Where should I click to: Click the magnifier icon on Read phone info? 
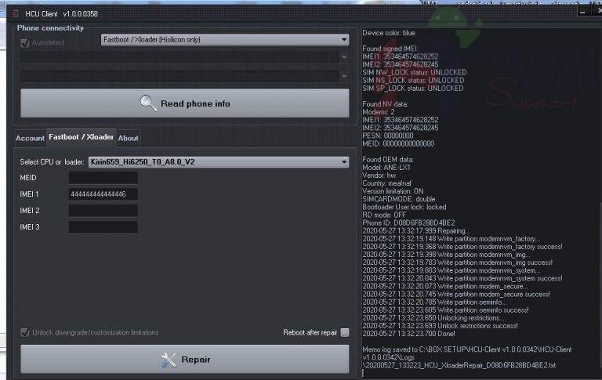coord(148,103)
